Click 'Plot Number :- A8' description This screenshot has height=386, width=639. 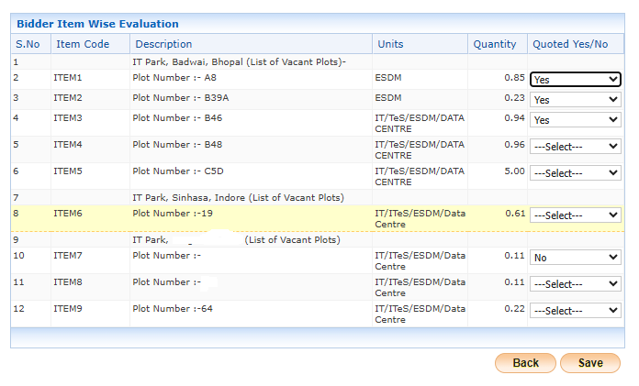(174, 77)
